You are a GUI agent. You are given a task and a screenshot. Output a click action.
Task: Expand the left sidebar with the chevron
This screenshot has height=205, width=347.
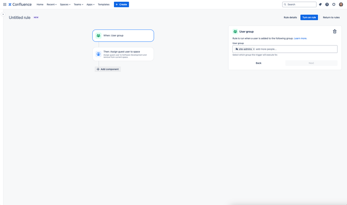3,14
